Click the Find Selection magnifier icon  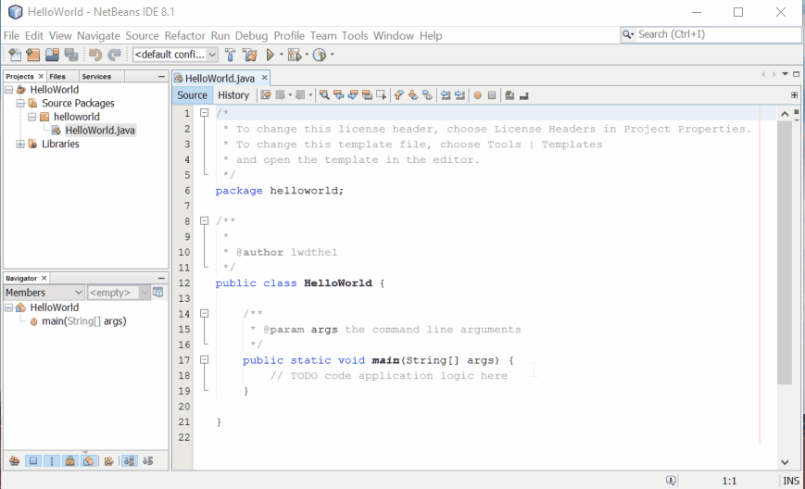(x=324, y=94)
